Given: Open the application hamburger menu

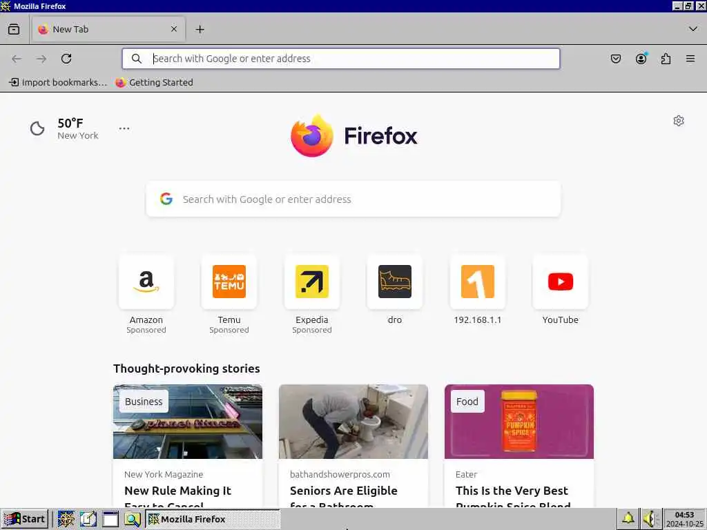Looking at the screenshot, I should coord(690,59).
